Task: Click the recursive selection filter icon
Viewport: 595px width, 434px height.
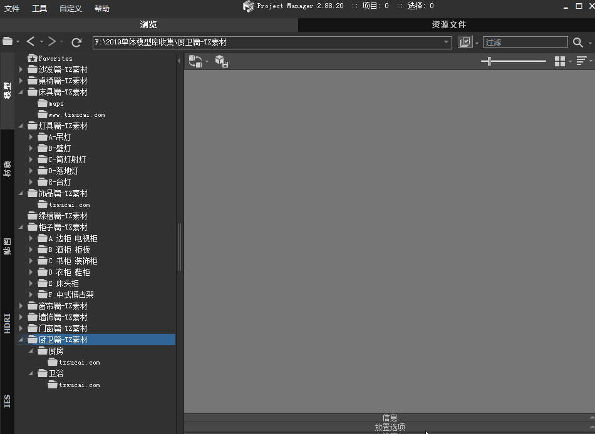Action: (x=465, y=42)
